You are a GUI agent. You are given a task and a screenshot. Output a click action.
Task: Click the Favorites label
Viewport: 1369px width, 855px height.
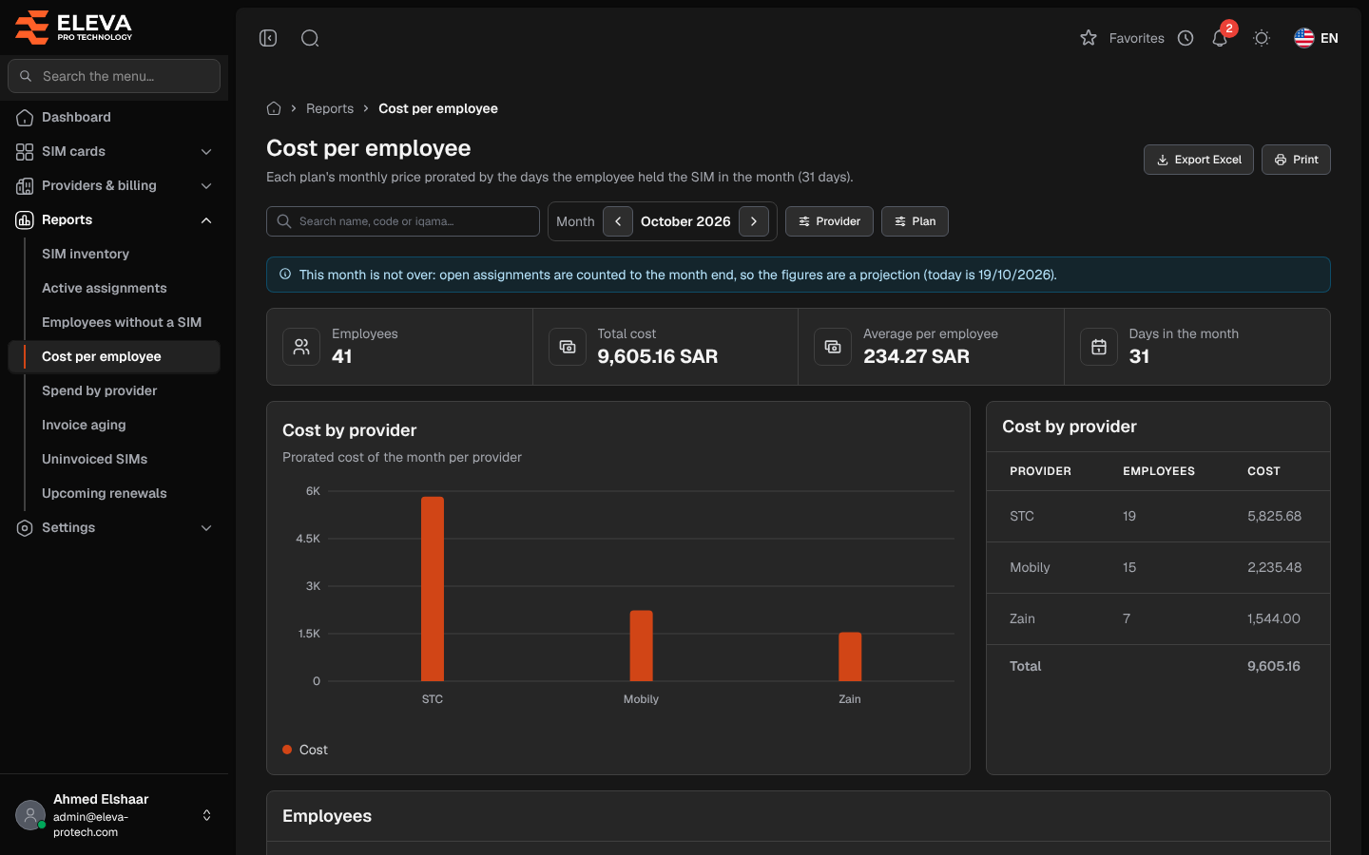[1136, 38]
